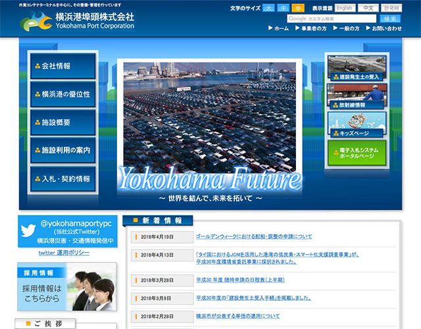This screenshot has height=329, width=421.
Task: Click the Yokohama Future slogan text
Action: click(x=210, y=179)
